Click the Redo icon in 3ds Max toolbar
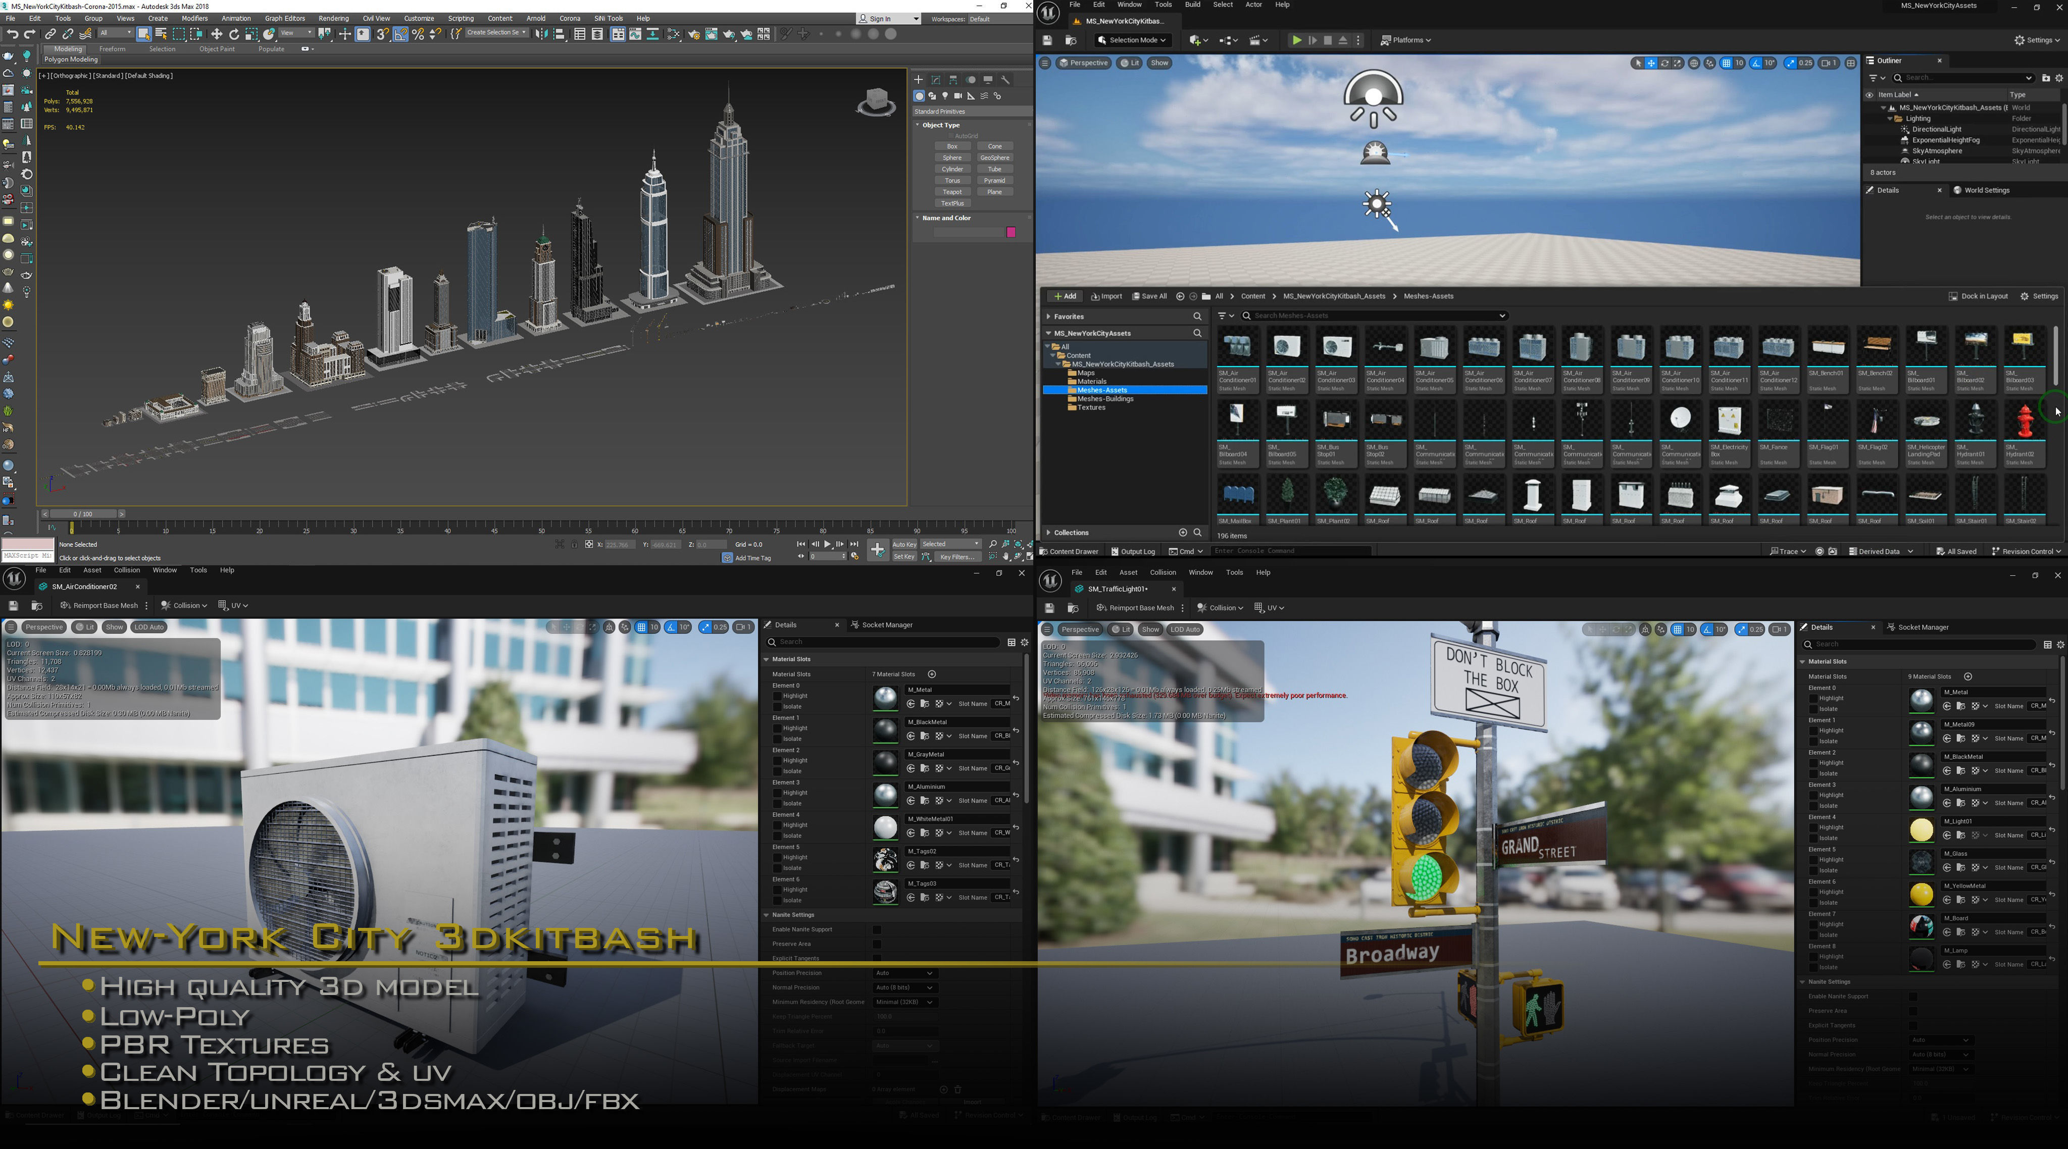 [x=30, y=34]
